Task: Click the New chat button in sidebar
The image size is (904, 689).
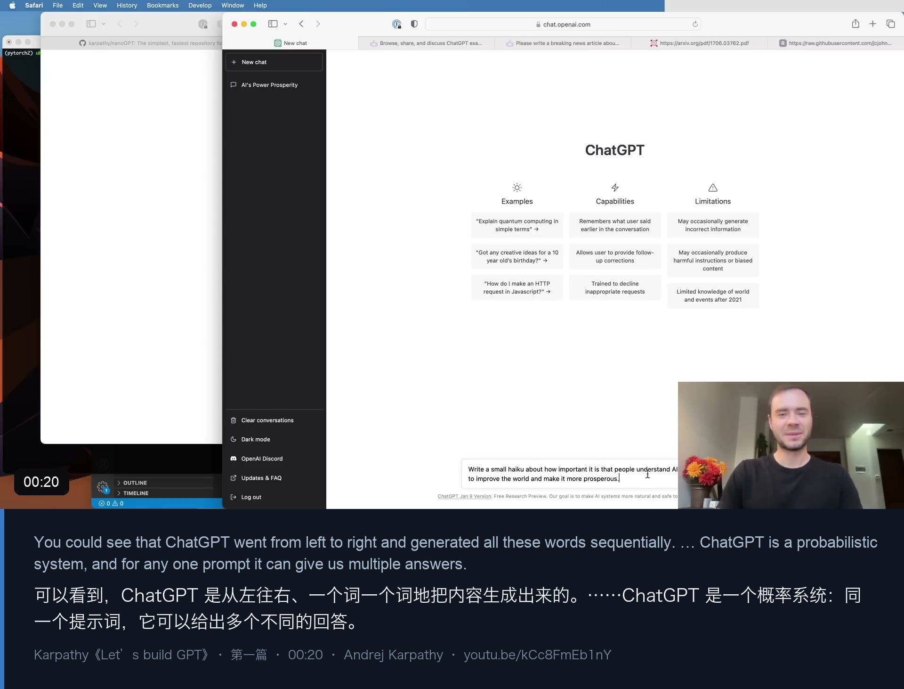Action: 274,62
